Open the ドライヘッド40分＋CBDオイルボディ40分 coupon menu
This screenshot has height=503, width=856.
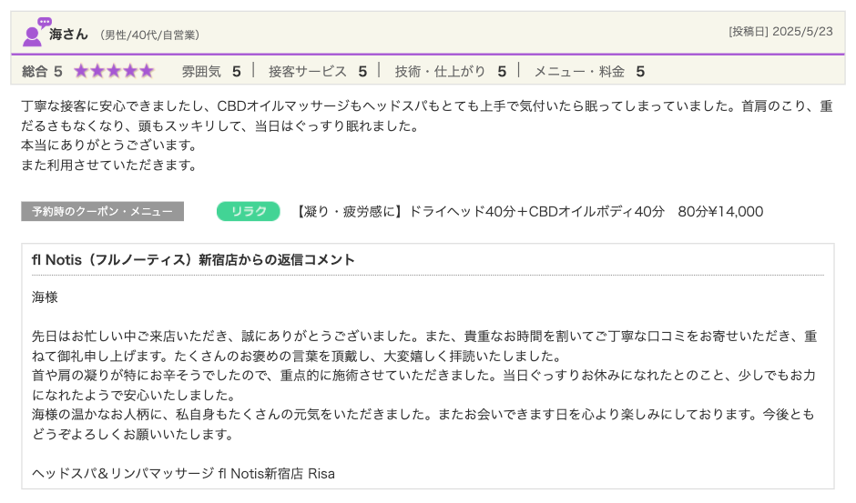click(529, 211)
